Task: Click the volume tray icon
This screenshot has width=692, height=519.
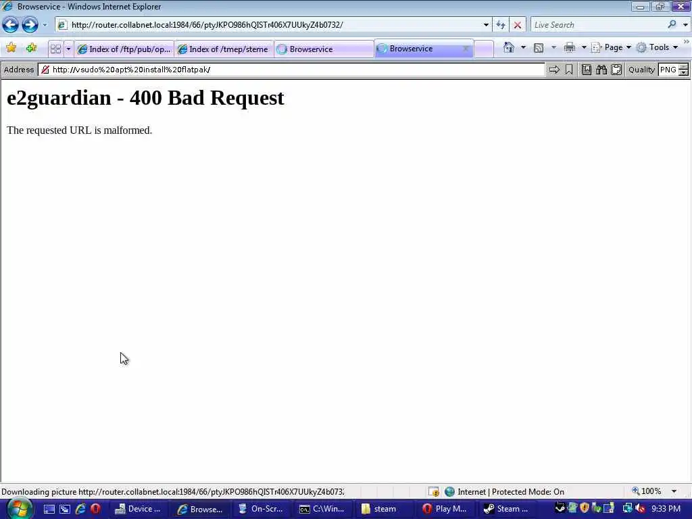Action: [641, 508]
